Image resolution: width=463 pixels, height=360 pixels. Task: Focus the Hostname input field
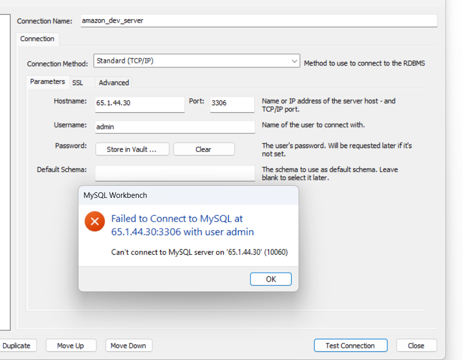[140, 103]
